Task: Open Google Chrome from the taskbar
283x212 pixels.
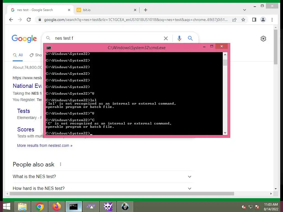Action: [40, 206]
